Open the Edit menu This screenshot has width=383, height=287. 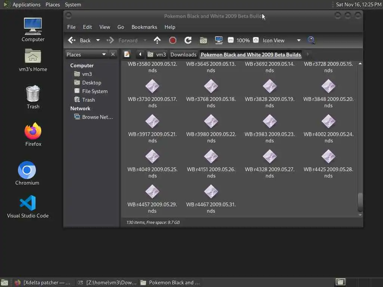click(87, 27)
